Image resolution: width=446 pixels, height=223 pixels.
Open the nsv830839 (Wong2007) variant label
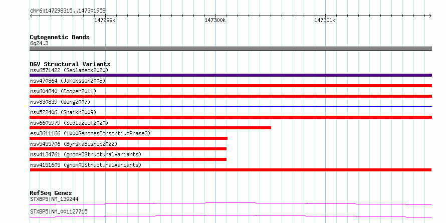tap(60, 102)
